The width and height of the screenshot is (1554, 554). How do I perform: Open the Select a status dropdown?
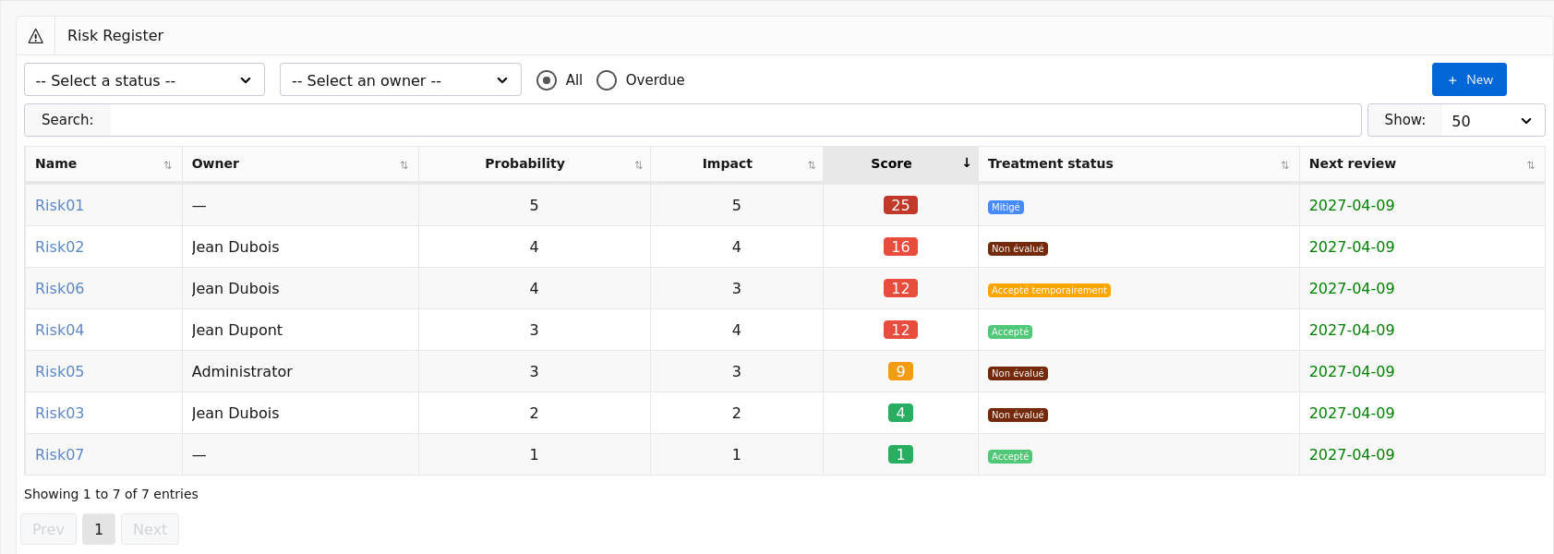[x=144, y=80]
